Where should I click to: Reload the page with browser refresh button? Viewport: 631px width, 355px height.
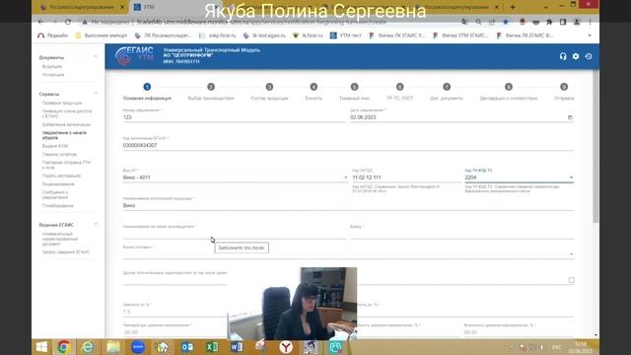coord(68,22)
